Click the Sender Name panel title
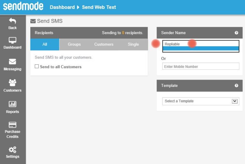245x164 pixels. (x=173, y=33)
